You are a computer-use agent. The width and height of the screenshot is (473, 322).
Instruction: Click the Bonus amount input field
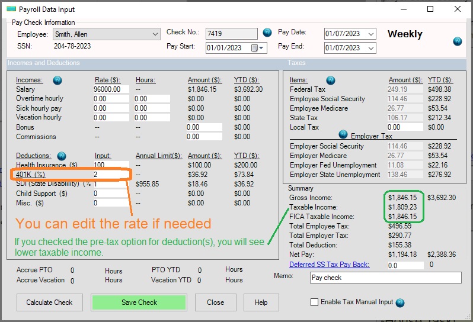203,127
